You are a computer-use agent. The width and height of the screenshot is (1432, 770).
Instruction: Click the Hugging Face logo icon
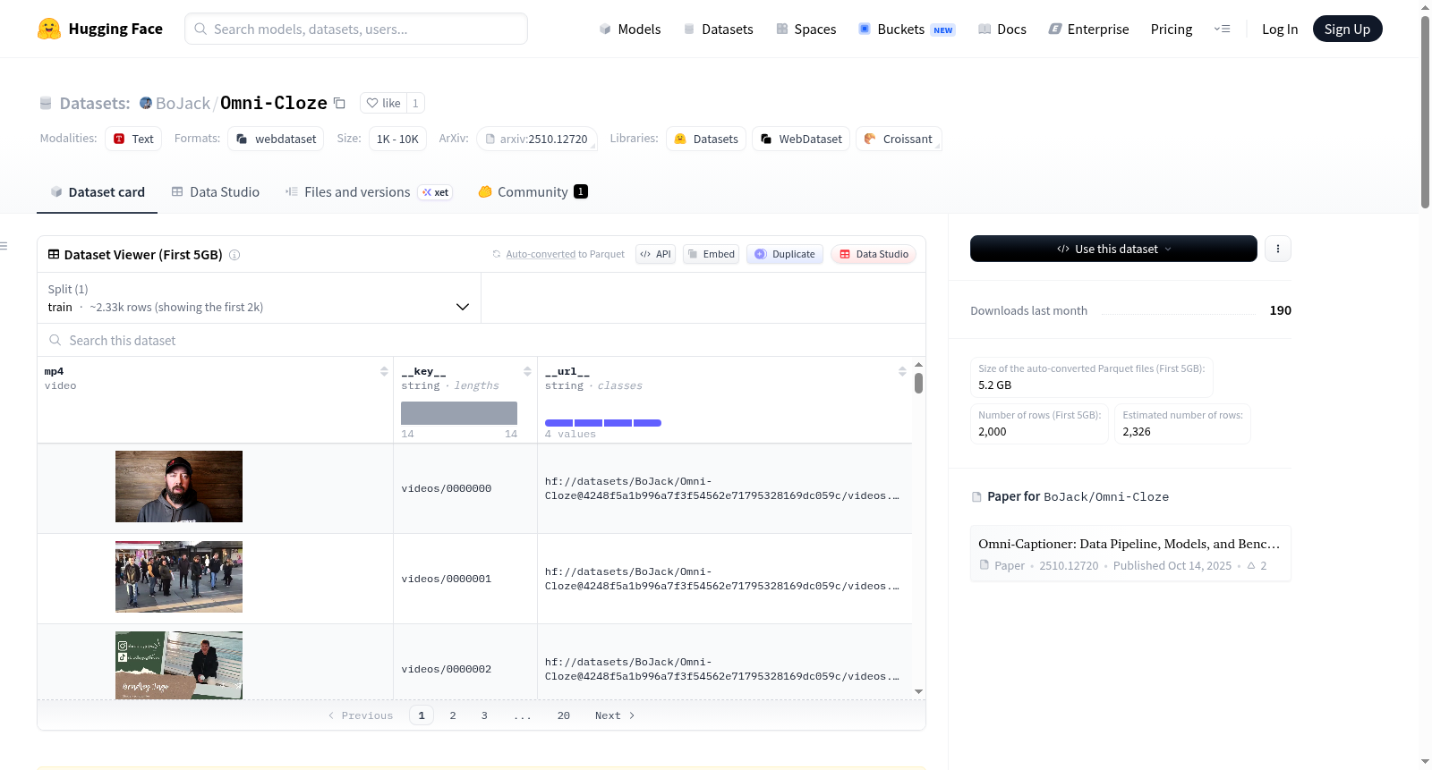49,29
